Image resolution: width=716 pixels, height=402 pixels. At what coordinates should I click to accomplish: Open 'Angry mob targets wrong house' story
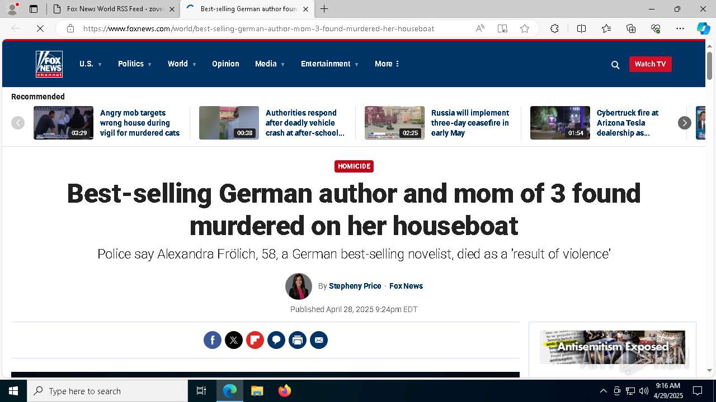140,123
